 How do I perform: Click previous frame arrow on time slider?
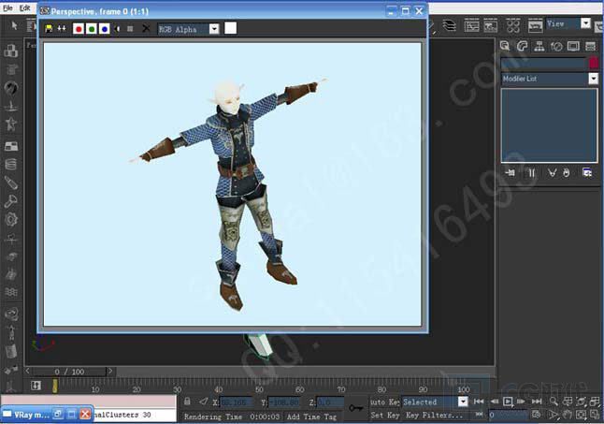point(28,371)
